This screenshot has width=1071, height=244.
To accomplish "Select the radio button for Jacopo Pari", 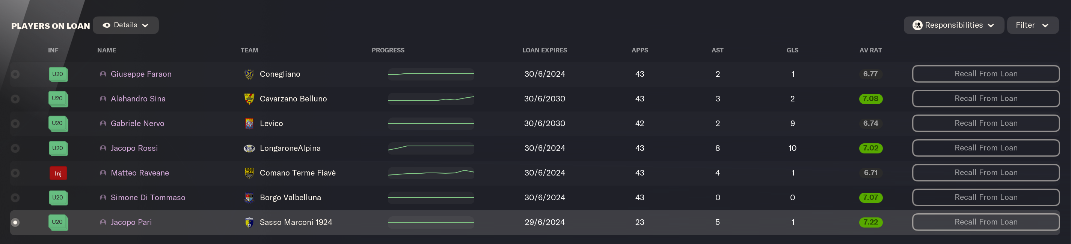I will [x=15, y=222].
